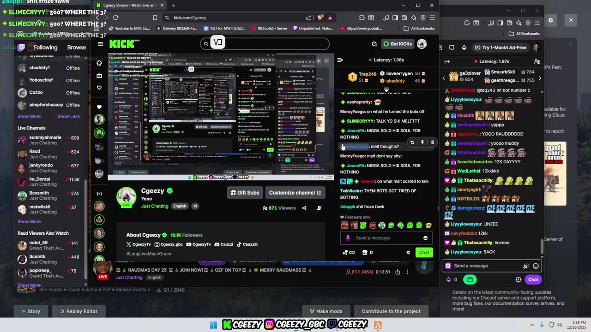
Task: Expand the Kick gift leaderboard handle
Action: (386, 89)
